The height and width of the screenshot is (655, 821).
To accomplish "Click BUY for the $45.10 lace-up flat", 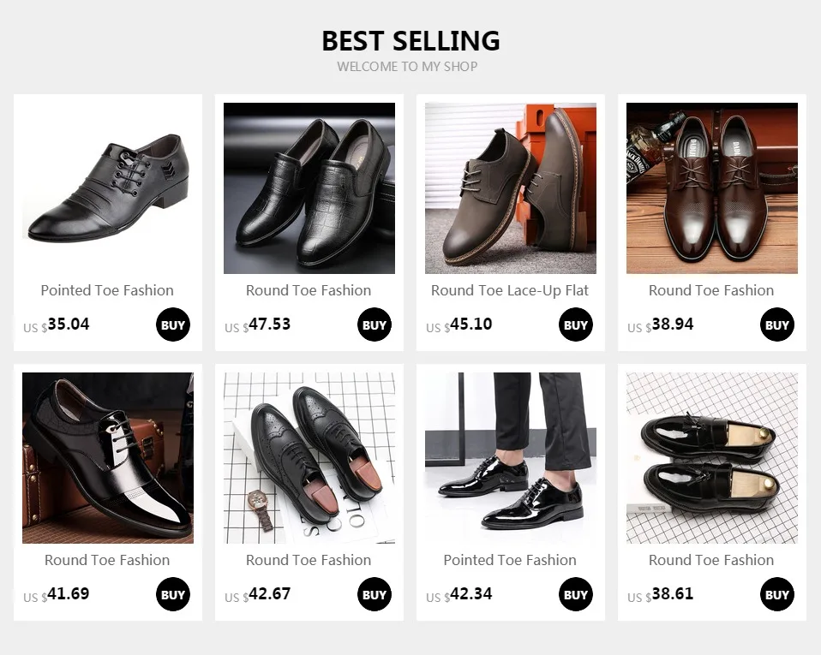I will (576, 325).
